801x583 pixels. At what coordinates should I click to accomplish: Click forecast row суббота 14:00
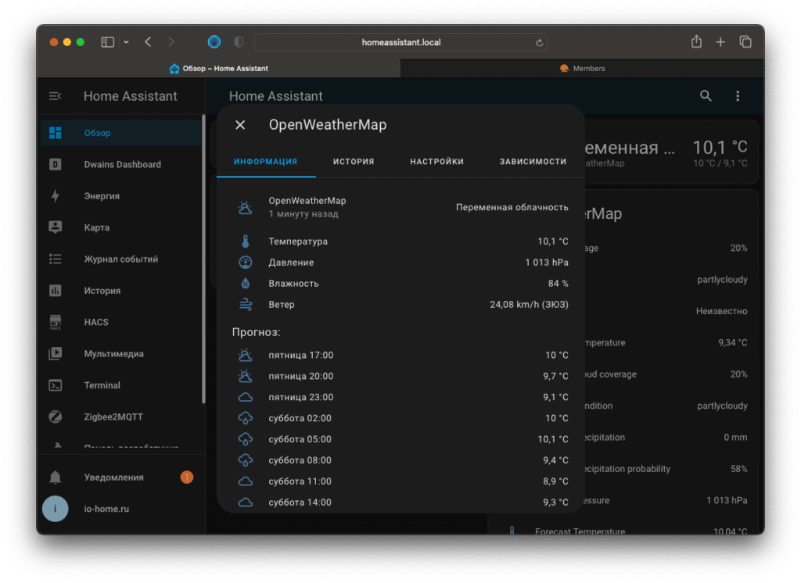coord(400,503)
